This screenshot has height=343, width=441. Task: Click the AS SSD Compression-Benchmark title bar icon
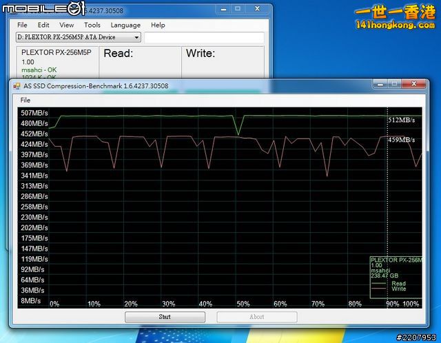[x=17, y=86]
